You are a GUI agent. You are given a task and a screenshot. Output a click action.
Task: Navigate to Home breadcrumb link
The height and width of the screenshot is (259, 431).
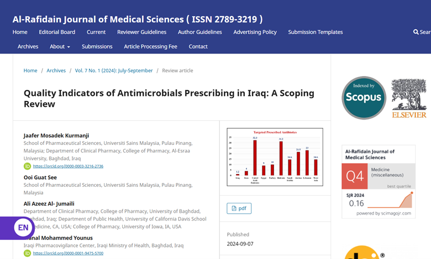click(30, 71)
